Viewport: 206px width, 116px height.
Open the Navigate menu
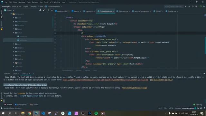[22, 2]
